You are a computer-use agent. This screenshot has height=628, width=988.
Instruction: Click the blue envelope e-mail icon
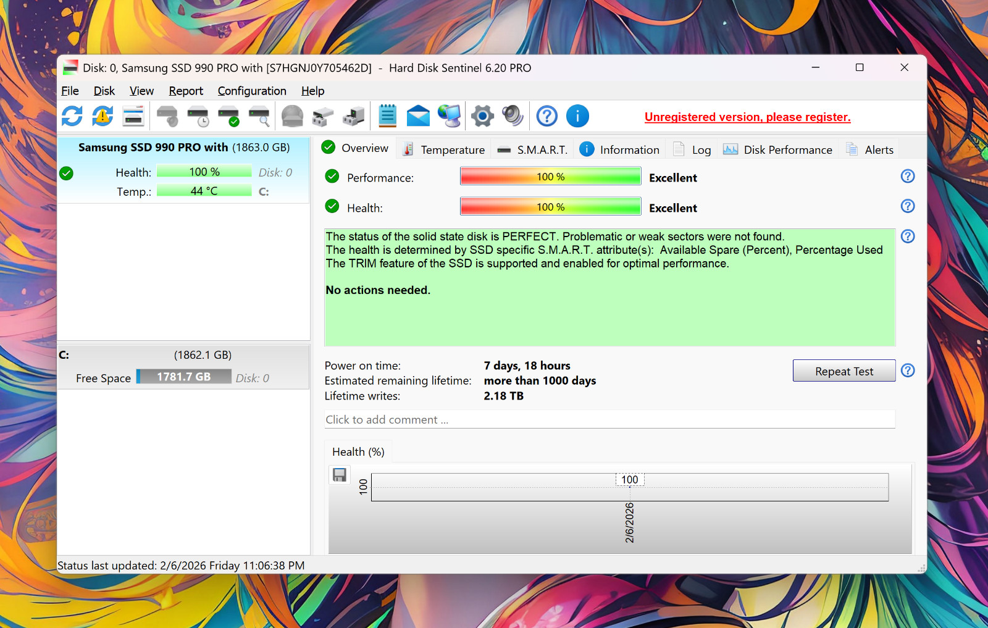click(418, 116)
